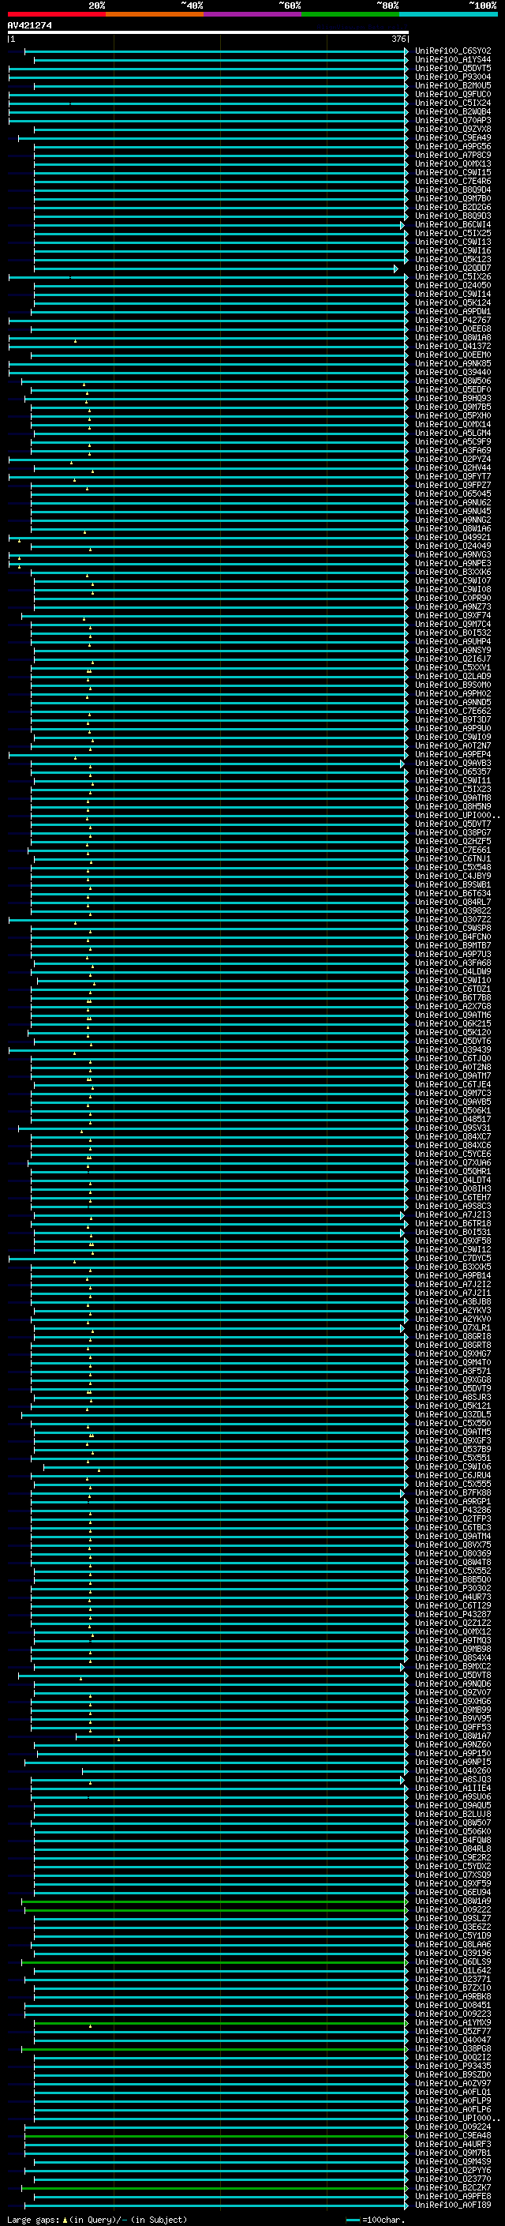Select hit label UniRef100_B6TR18

tap(453, 1225)
